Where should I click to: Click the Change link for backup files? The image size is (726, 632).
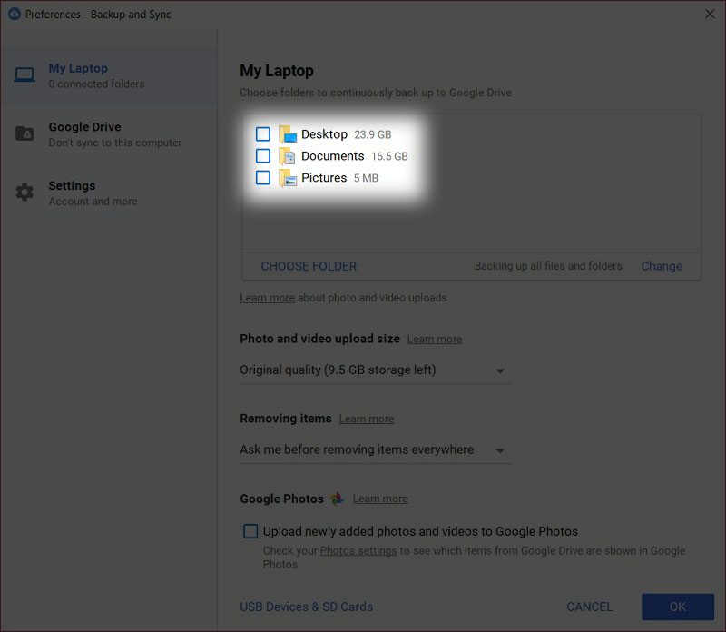(x=662, y=266)
